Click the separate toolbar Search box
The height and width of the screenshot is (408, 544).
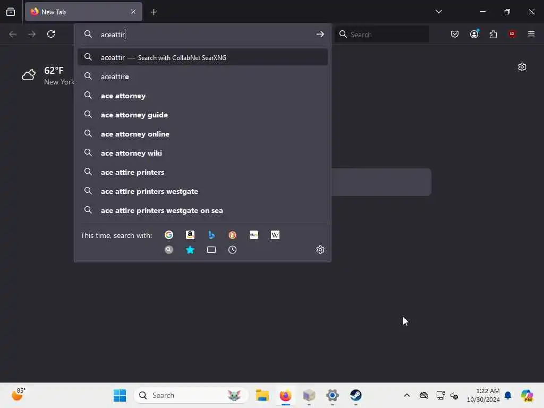381,34
